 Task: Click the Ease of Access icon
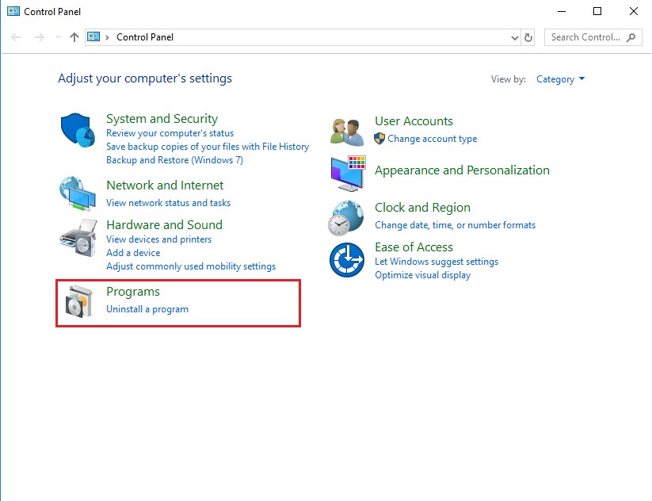click(x=347, y=260)
